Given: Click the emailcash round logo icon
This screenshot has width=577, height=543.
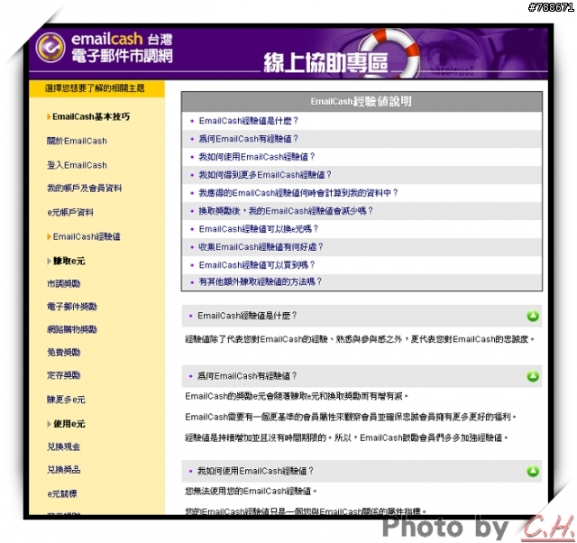Looking at the screenshot, I should pyautogui.click(x=50, y=47).
